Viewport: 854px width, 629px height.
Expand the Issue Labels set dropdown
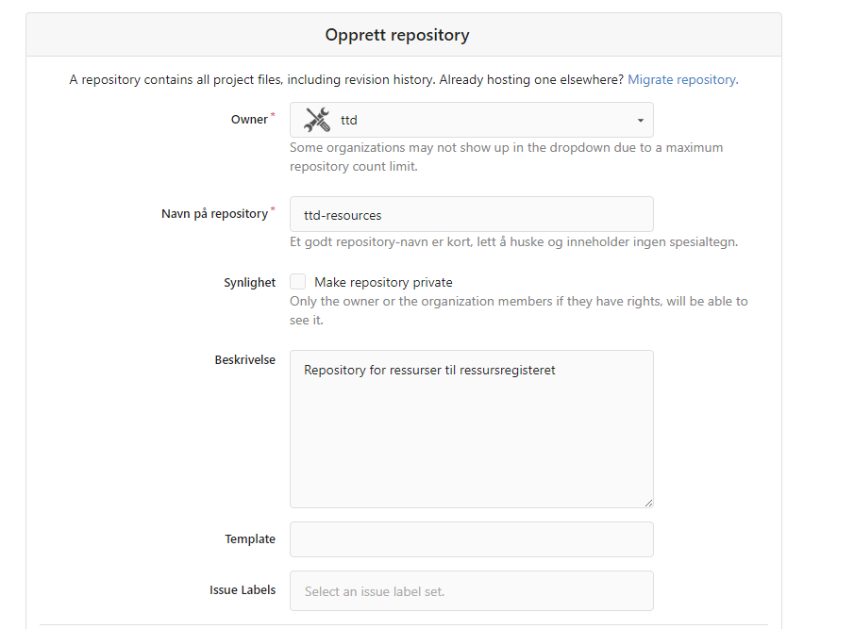pyautogui.click(x=471, y=591)
